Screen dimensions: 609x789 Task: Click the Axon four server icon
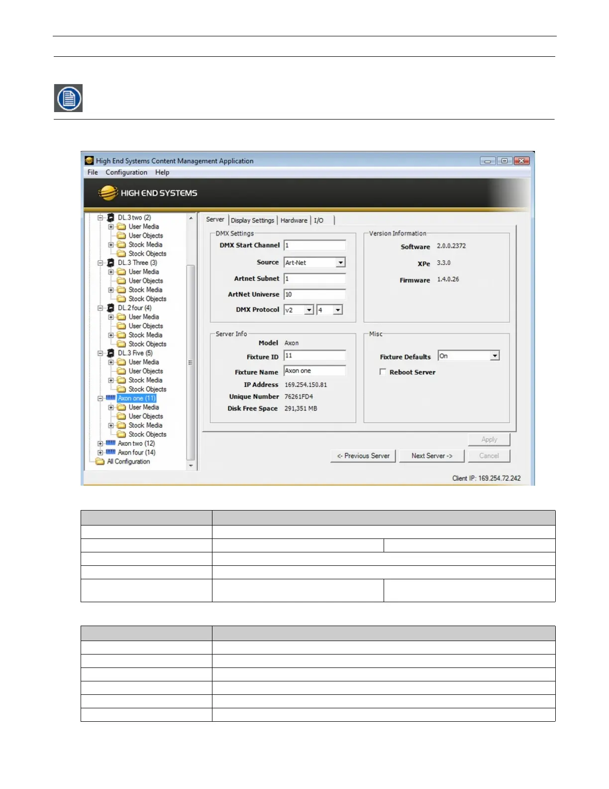tap(110, 452)
